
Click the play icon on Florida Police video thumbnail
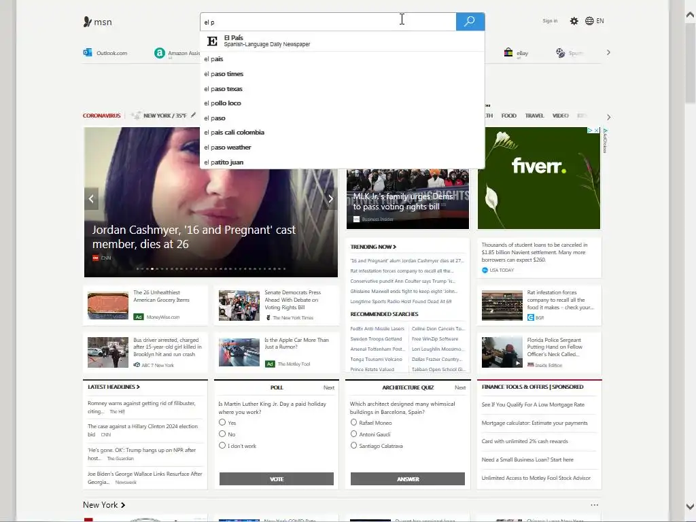[x=517, y=363]
